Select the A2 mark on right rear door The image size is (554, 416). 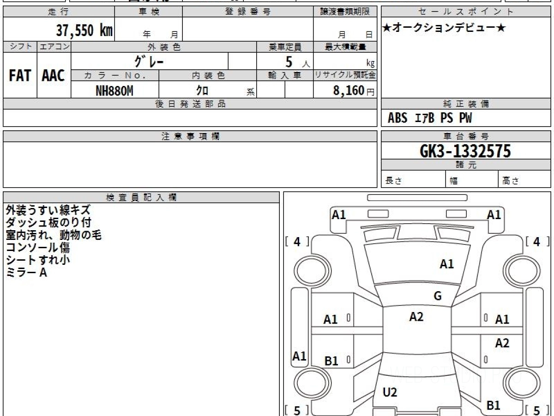click(502, 343)
